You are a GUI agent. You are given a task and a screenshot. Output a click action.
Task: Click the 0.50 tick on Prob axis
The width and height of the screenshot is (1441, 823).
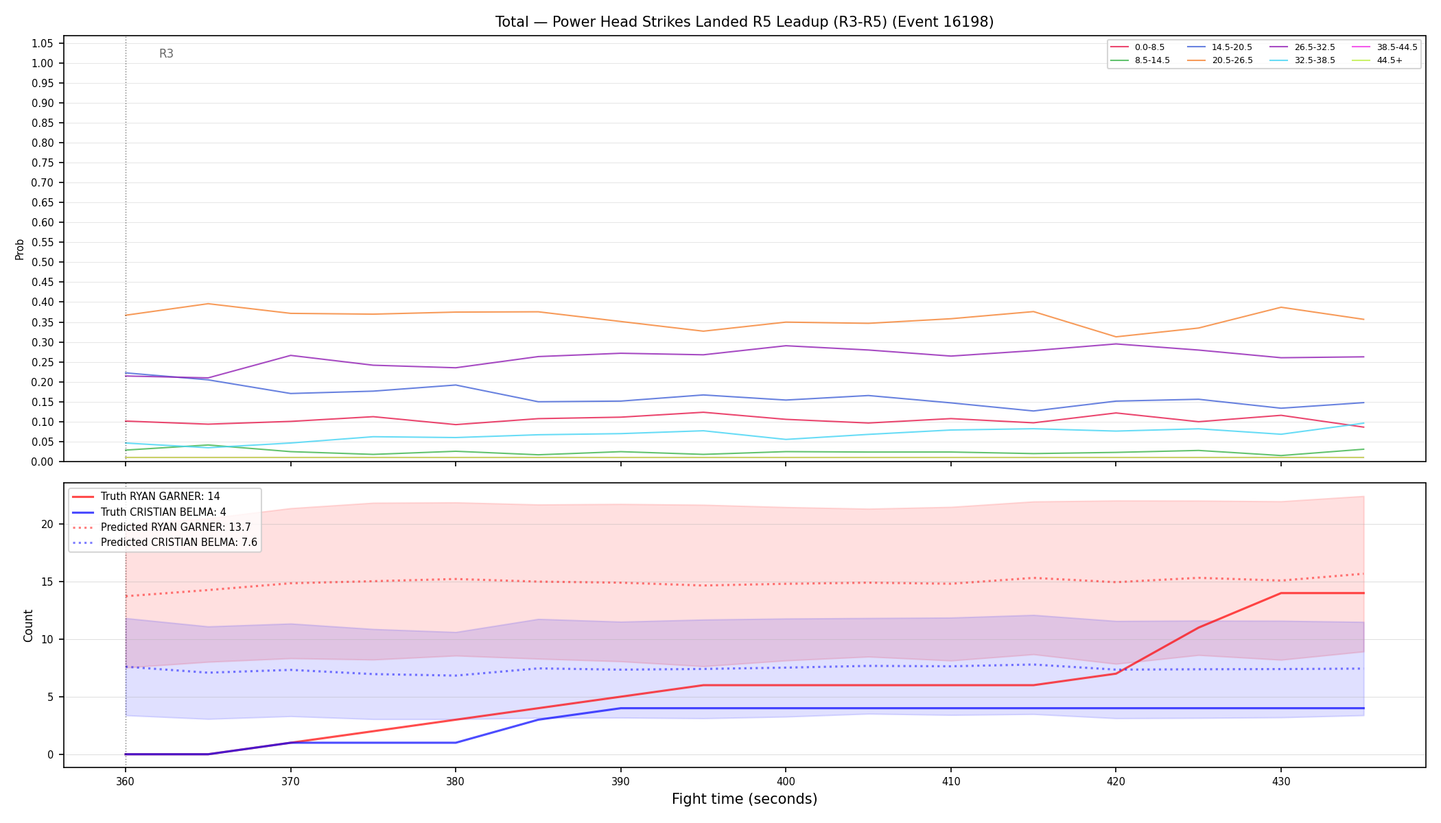(x=43, y=262)
